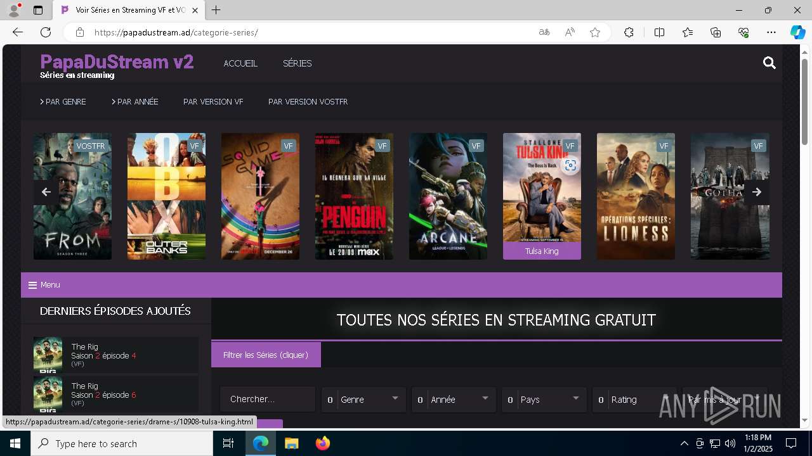
Task: Reload the page with the refresh icon
Action: [46, 32]
